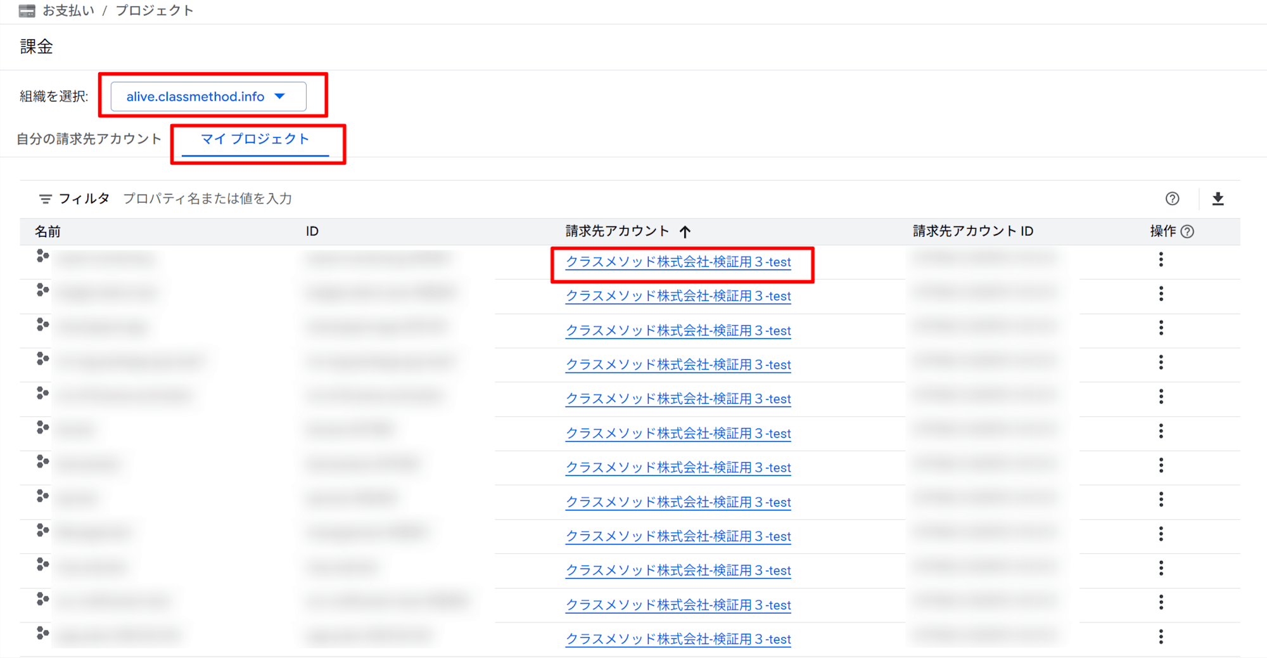The image size is (1267, 658).
Task: Switch to 自分の請求先アカウント tab
Action: click(89, 139)
